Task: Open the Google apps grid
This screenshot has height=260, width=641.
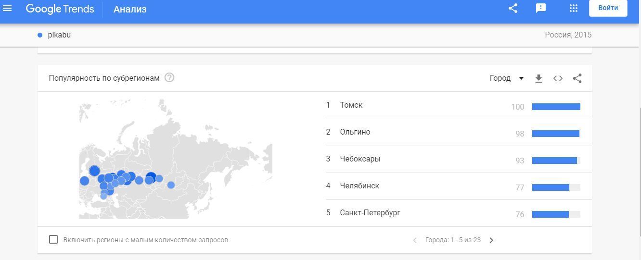Action: pos(573,8)
